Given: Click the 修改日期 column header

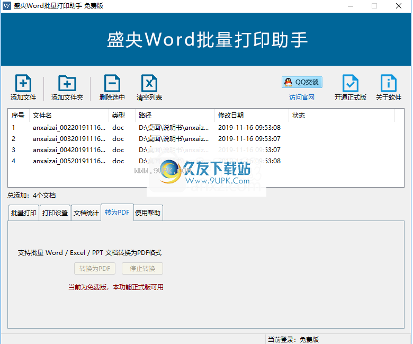Looking at the screenshot, I should (252, 116).
